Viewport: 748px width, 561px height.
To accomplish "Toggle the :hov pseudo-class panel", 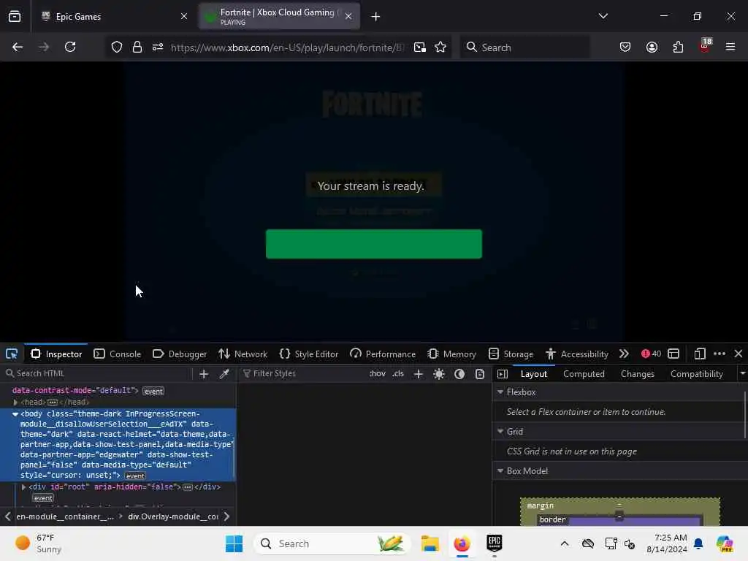I will 378,373.
